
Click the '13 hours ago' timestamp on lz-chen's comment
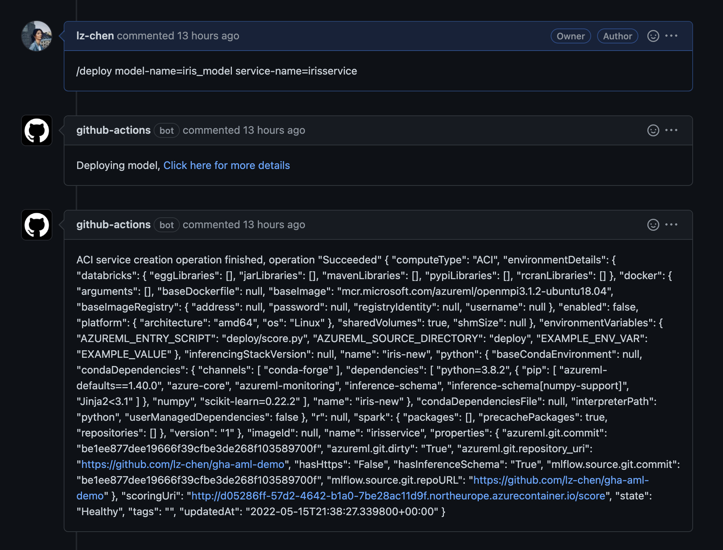[208, 36]
